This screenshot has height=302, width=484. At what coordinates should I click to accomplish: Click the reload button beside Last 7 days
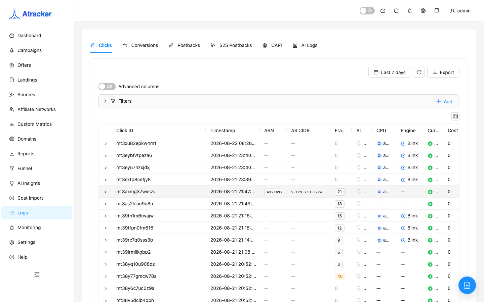click(419, 72)
